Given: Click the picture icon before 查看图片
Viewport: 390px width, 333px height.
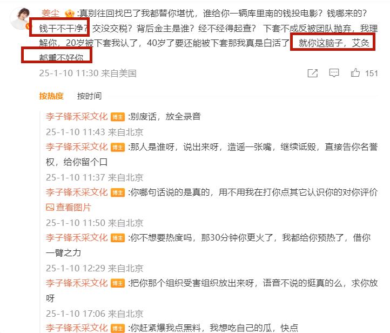Looking at the screenshot, I should point(50,207).
